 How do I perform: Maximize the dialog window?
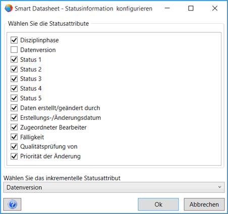191,8
